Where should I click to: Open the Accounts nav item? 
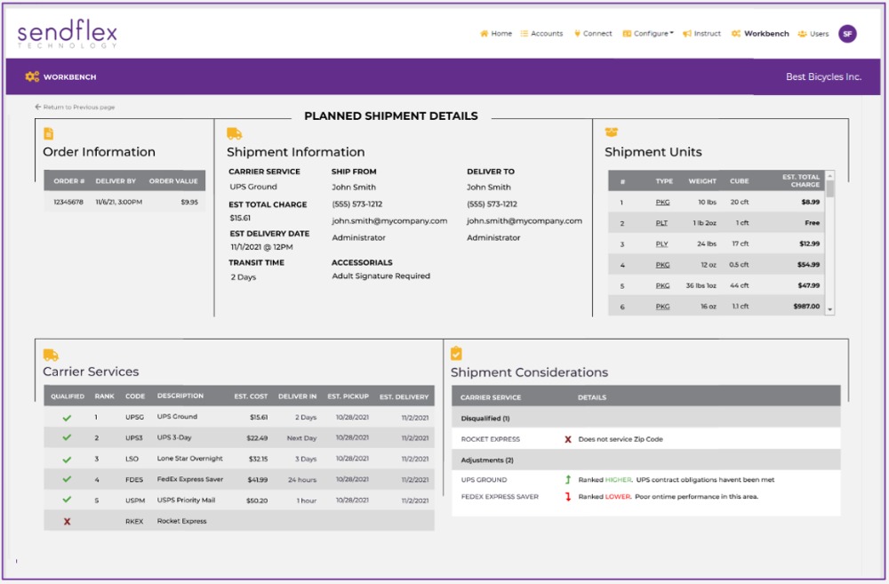(541, 34)
